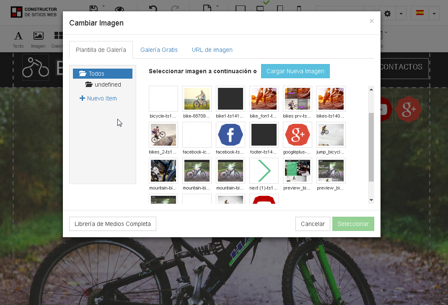Click the gallery scrollbar up arrow

pyautogui.click(x=371, y=90)
